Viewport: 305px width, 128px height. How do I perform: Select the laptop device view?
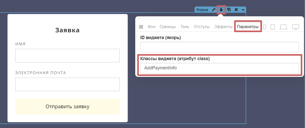[283, 27]
